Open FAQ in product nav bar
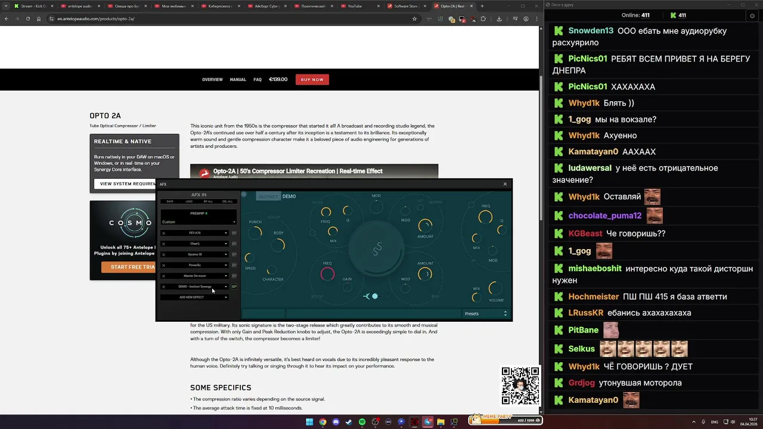Viewport: 763px width, 429px height. tap(258, 79)
